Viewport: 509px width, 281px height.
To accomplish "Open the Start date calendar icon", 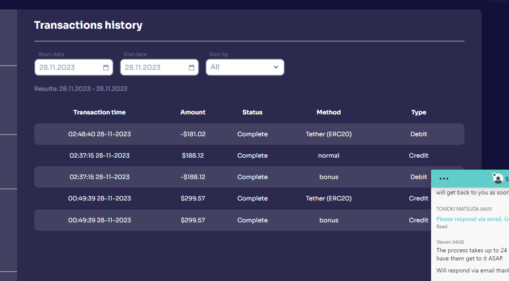I will (x=106, y=68).
